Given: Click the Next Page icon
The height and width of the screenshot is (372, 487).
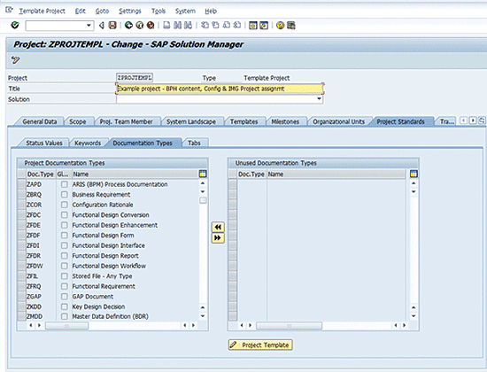Looking at the screenshot, I should pos(227,25).
